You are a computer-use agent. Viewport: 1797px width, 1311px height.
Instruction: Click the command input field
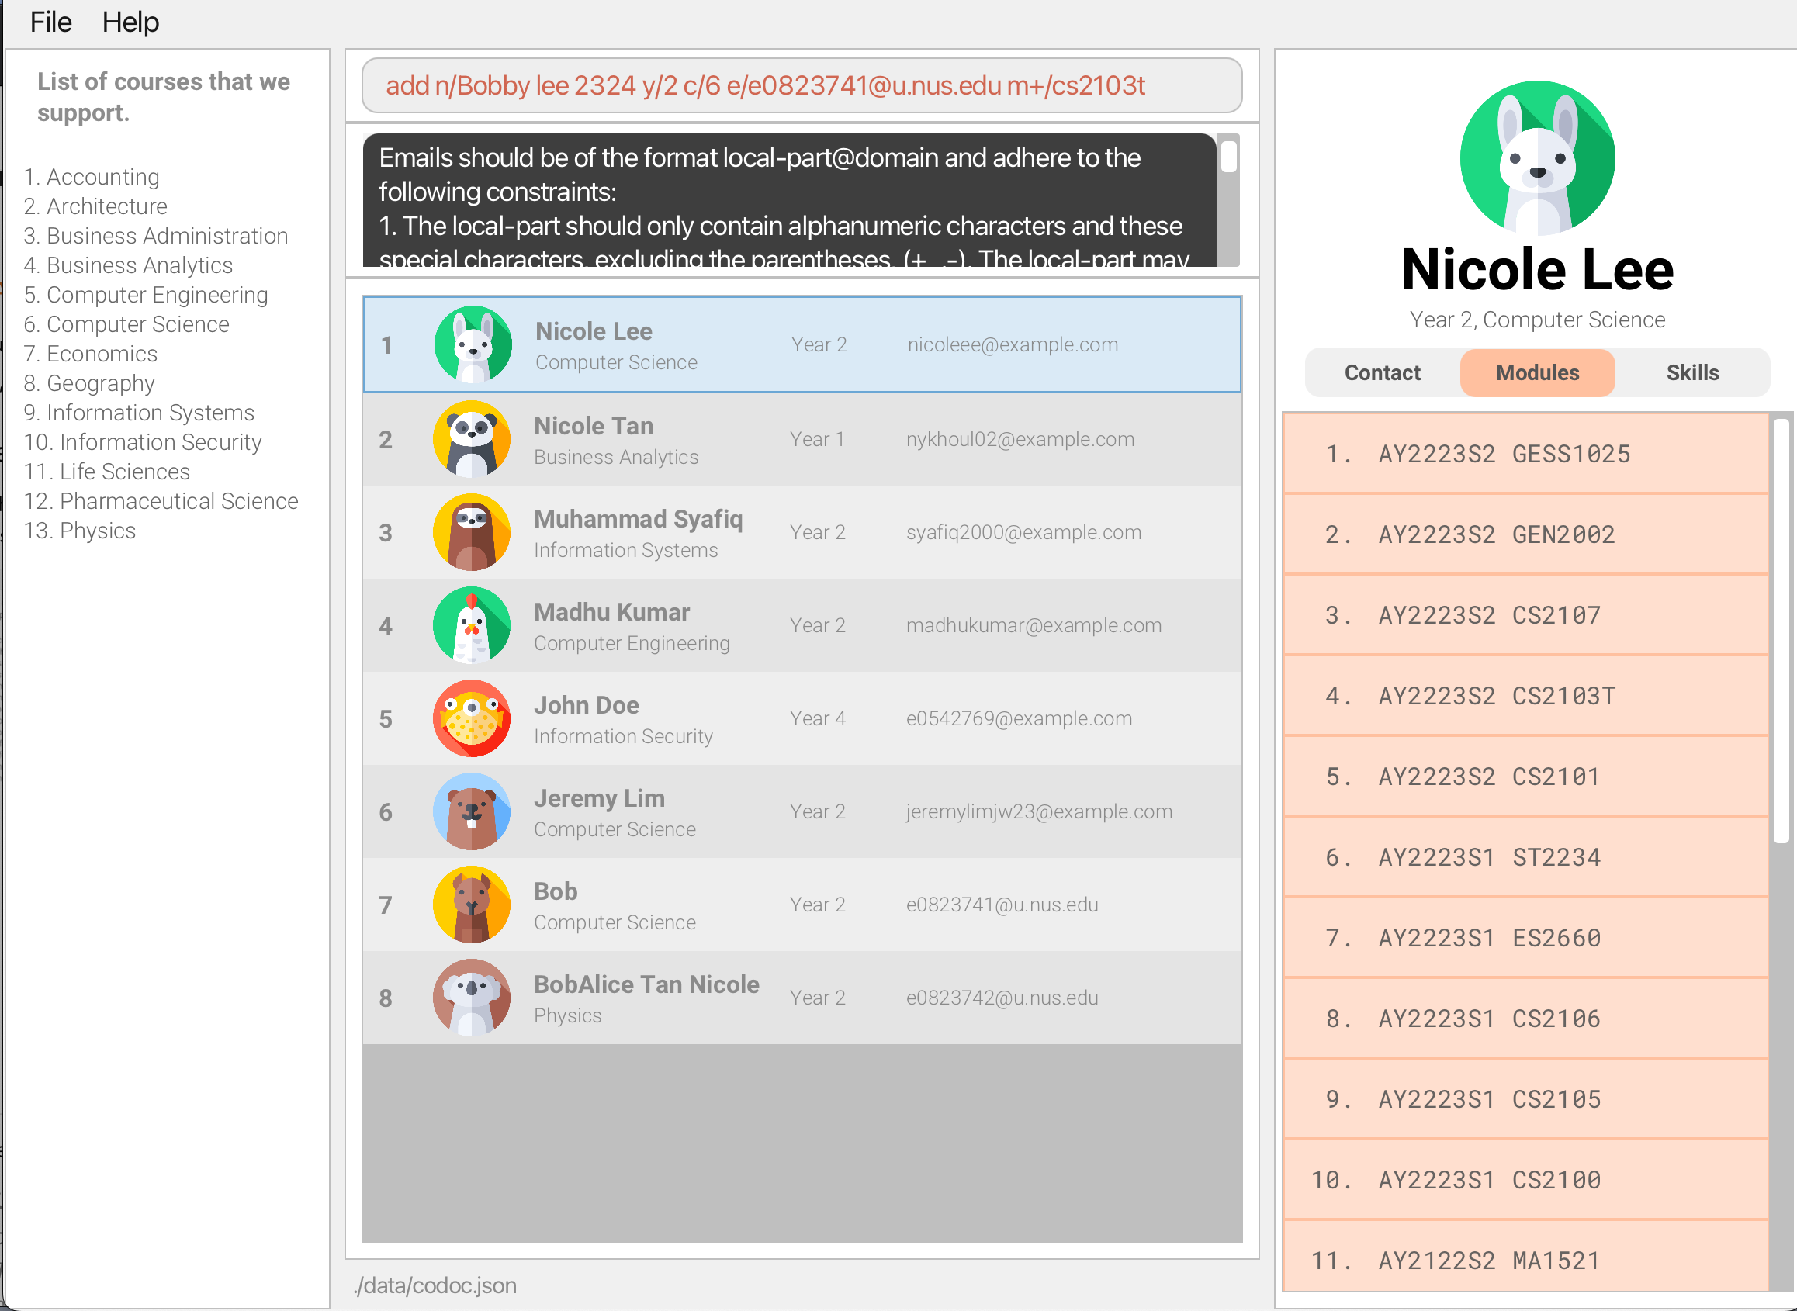tap(802, 85)
